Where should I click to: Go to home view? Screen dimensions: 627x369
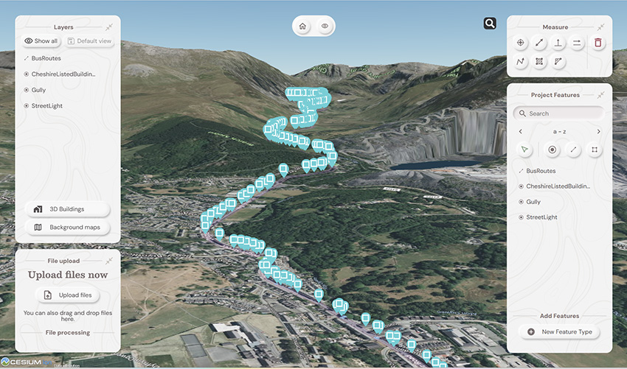coord(302,27)
